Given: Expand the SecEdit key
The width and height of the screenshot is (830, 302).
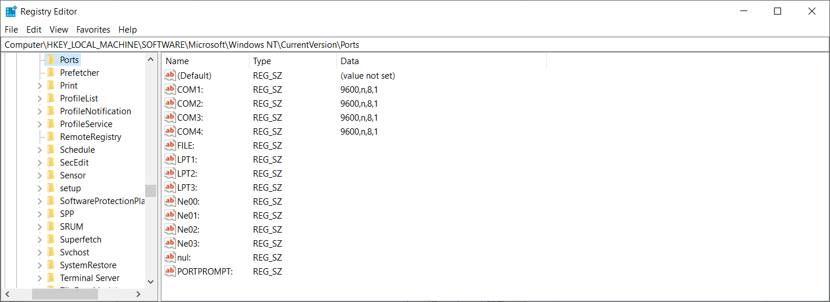Looking at the screenshot, I should pos(40,163).
